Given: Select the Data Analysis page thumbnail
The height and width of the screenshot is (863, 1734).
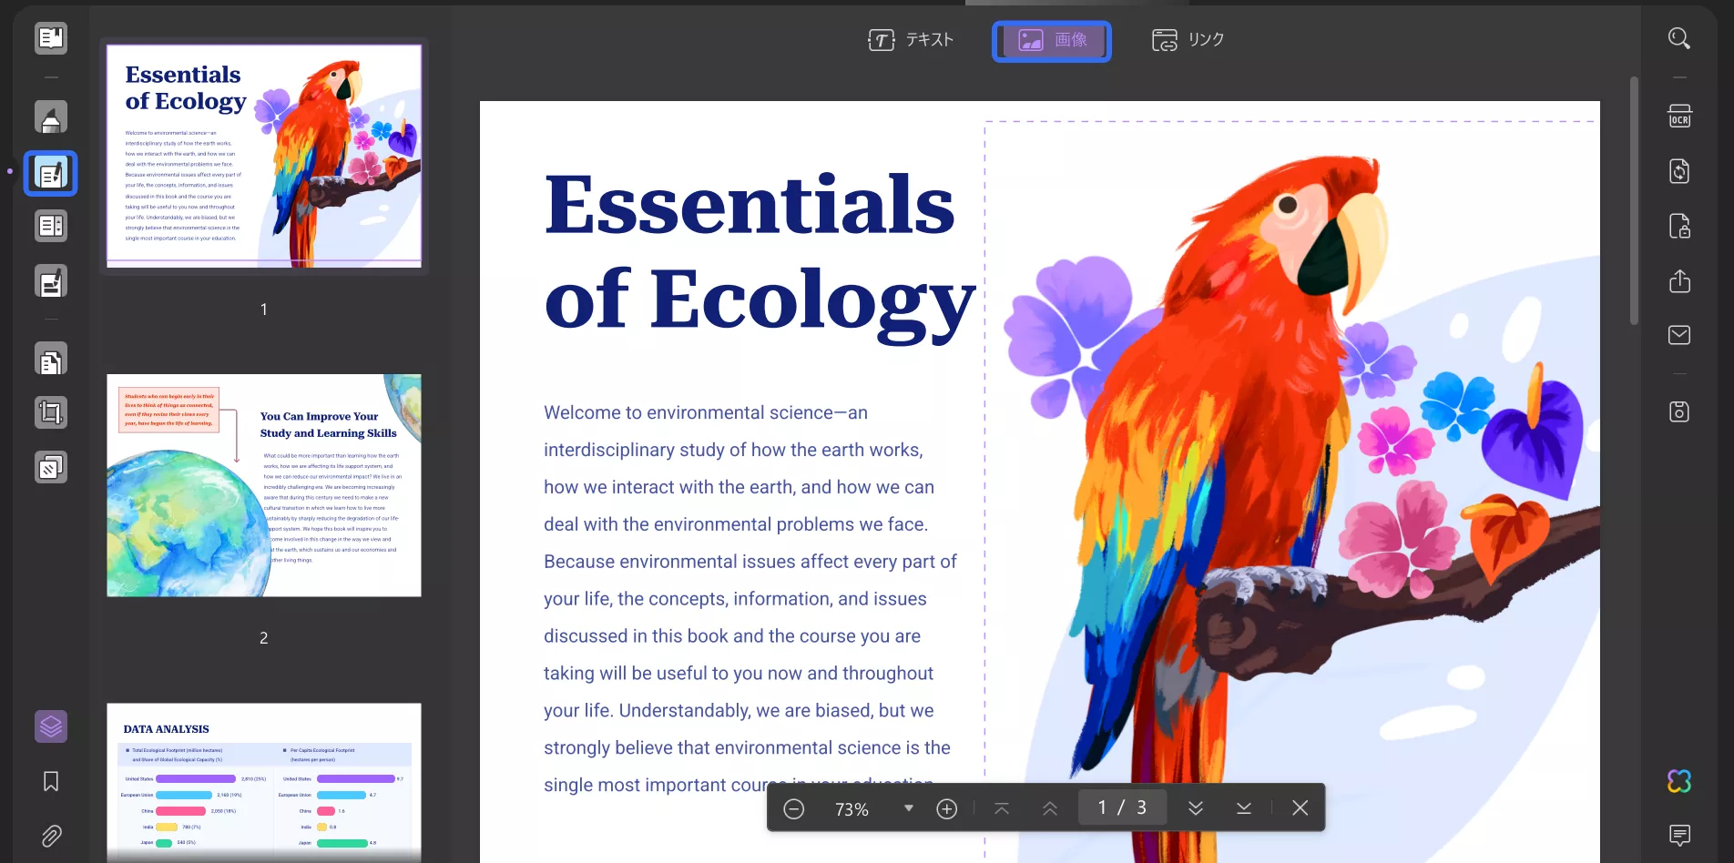Looking at the screenshot, I should point(264,783).
